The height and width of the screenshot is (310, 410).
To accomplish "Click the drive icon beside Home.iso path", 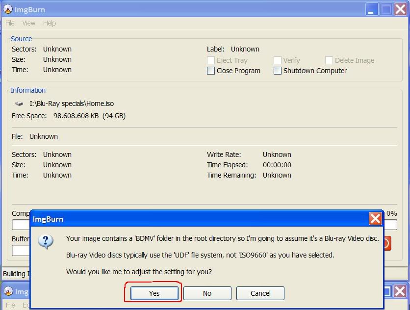I will coord(19,104).
